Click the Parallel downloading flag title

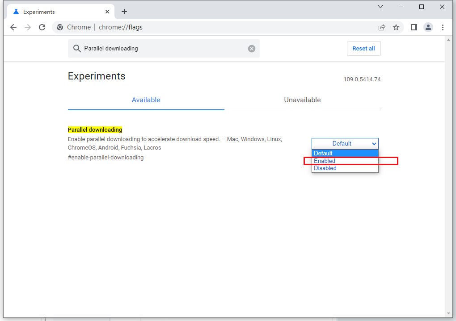(95, 130)
